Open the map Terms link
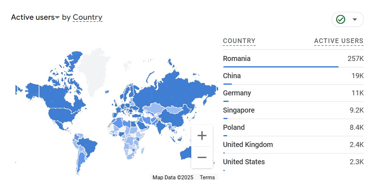The width and height of the screenshot is (375, 180). 207,177
